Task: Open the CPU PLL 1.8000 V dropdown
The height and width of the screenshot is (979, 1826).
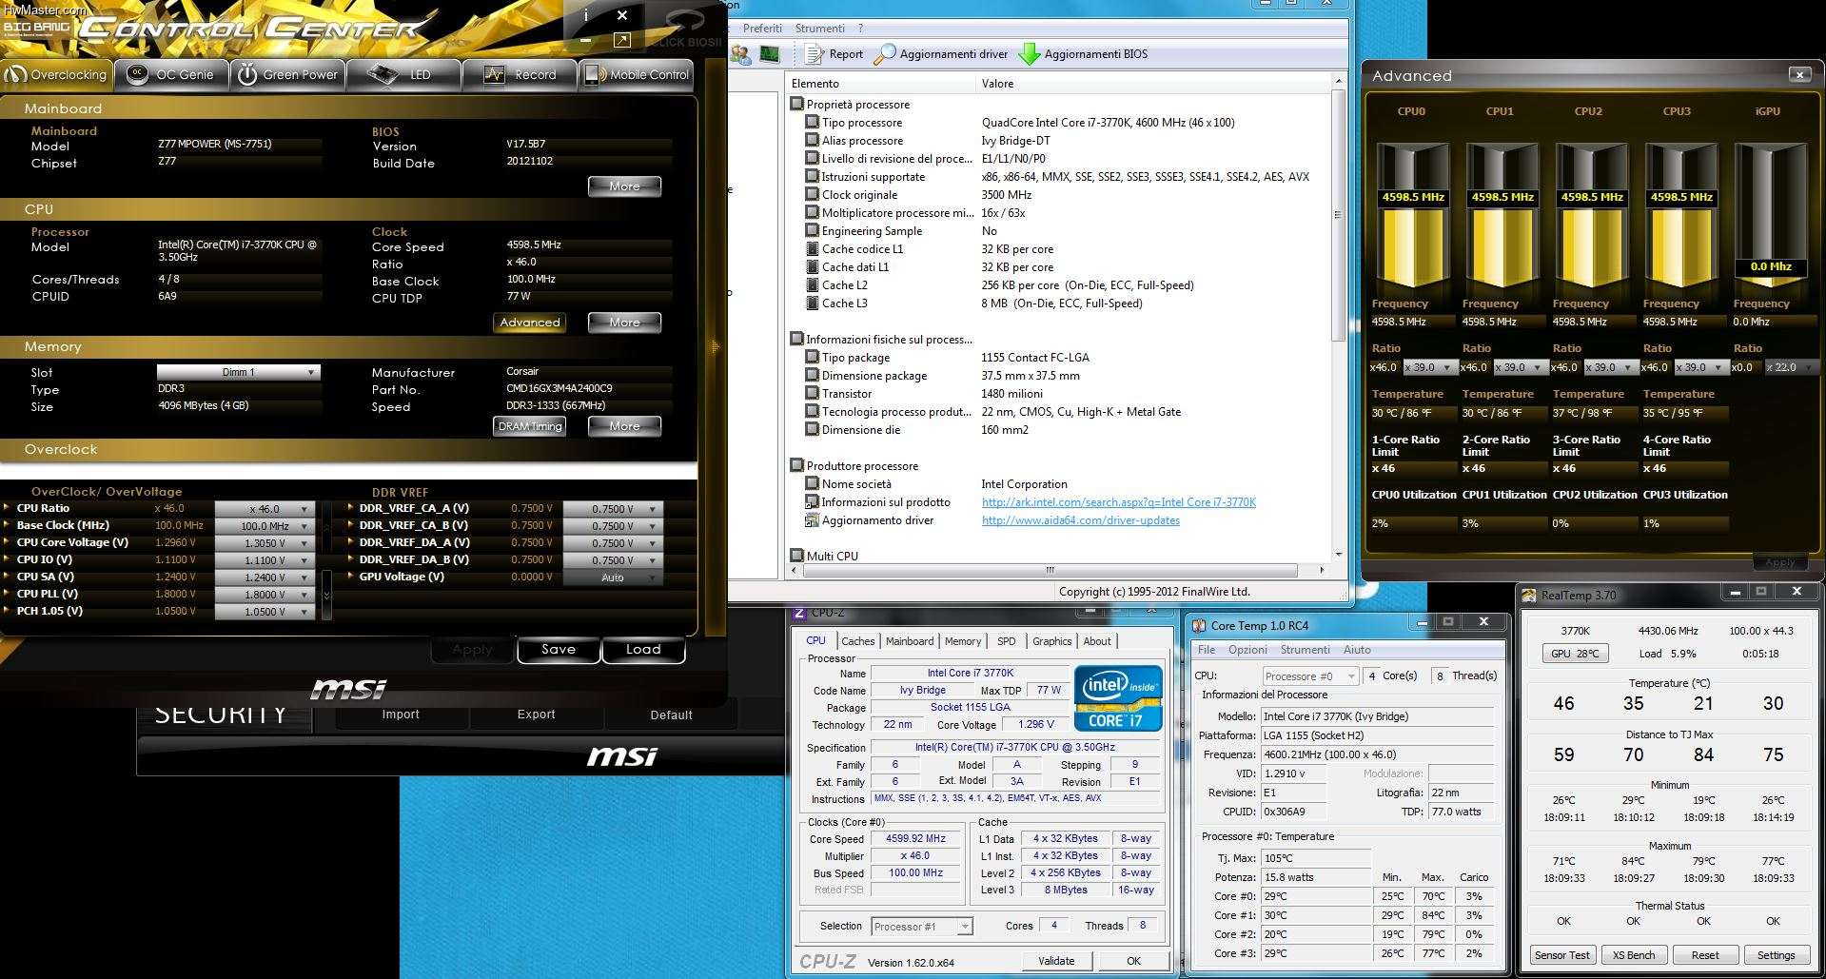Action: coord(265,595)
